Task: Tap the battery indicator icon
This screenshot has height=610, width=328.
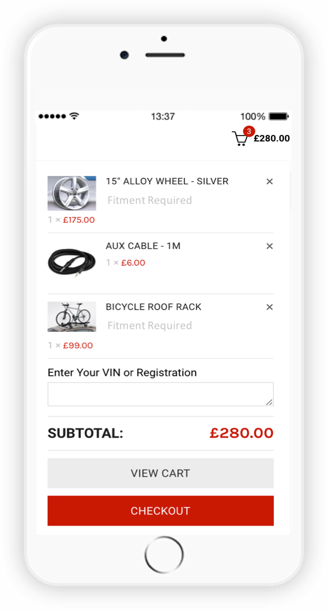Action: pos(279,117)
